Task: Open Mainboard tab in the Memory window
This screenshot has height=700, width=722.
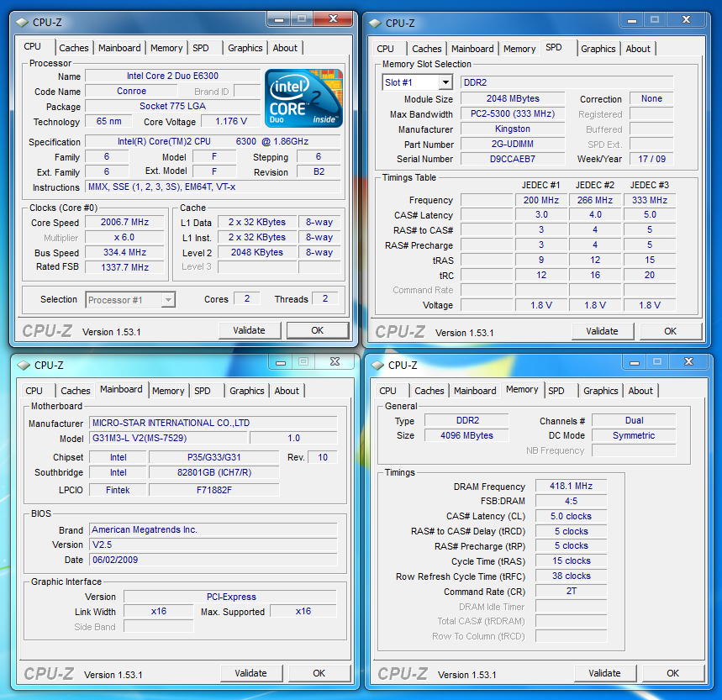Action: pos(475,391)
